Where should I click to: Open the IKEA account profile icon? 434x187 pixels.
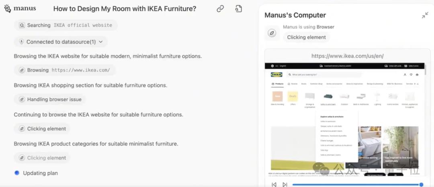click(405, 75)
